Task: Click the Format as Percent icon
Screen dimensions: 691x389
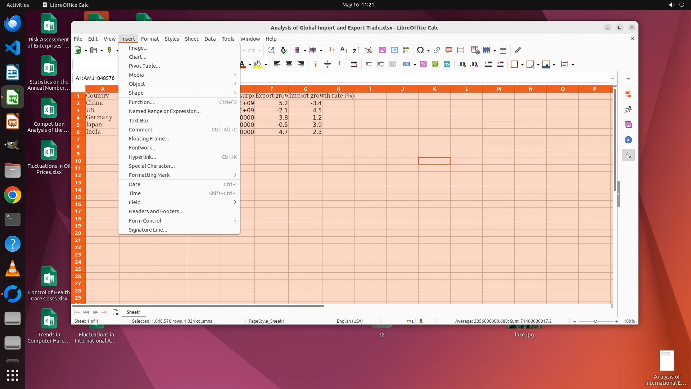Action: [x=423, y=64]
